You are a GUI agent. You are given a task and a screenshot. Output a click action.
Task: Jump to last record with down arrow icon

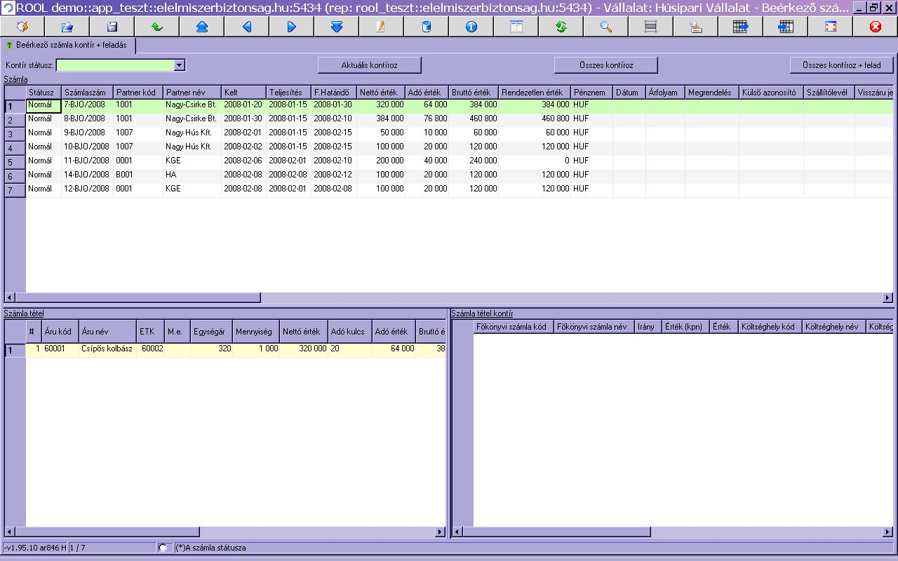tap(337, 27)
